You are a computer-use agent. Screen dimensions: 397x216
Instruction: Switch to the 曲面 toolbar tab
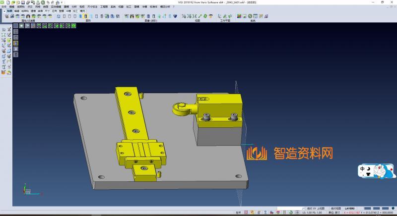(x=40, y=10)
